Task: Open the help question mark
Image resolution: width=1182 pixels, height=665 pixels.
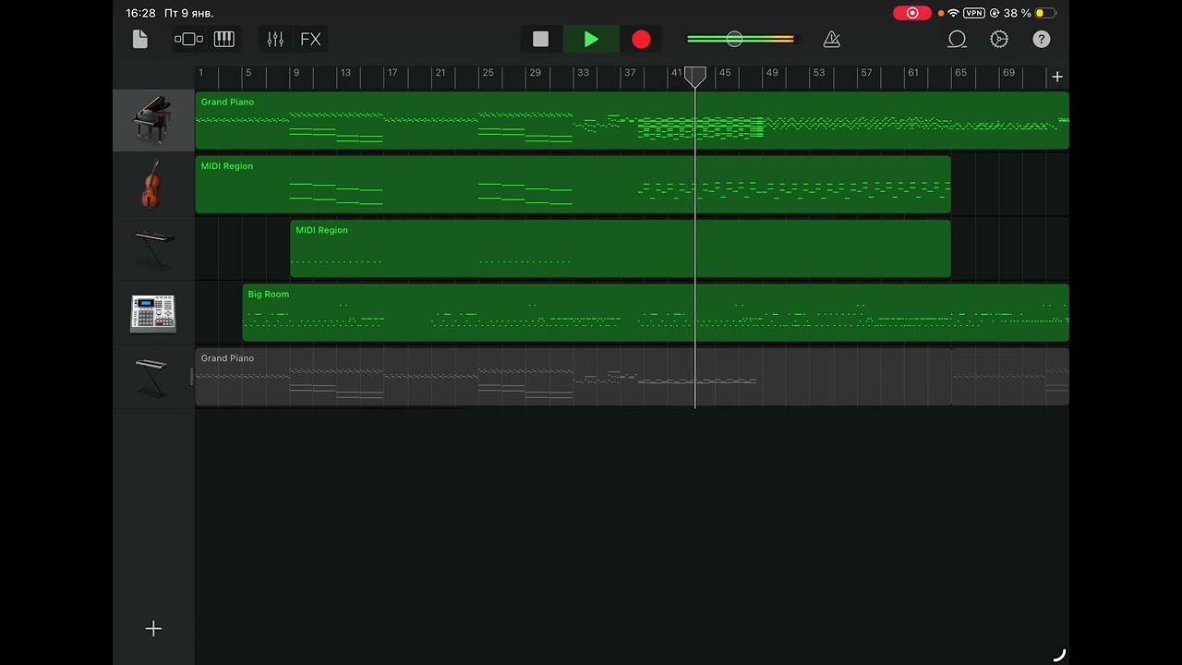Action: (x=1042, y=39)
